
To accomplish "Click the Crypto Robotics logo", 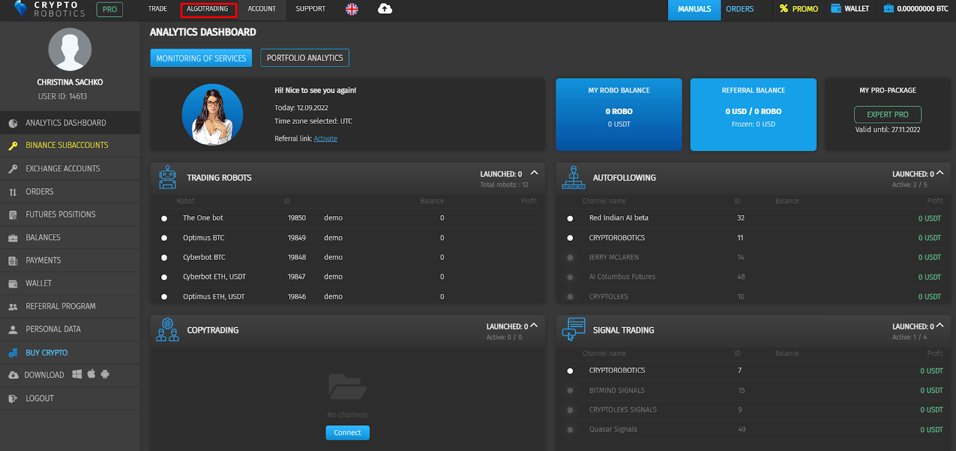I will (50, 9).
